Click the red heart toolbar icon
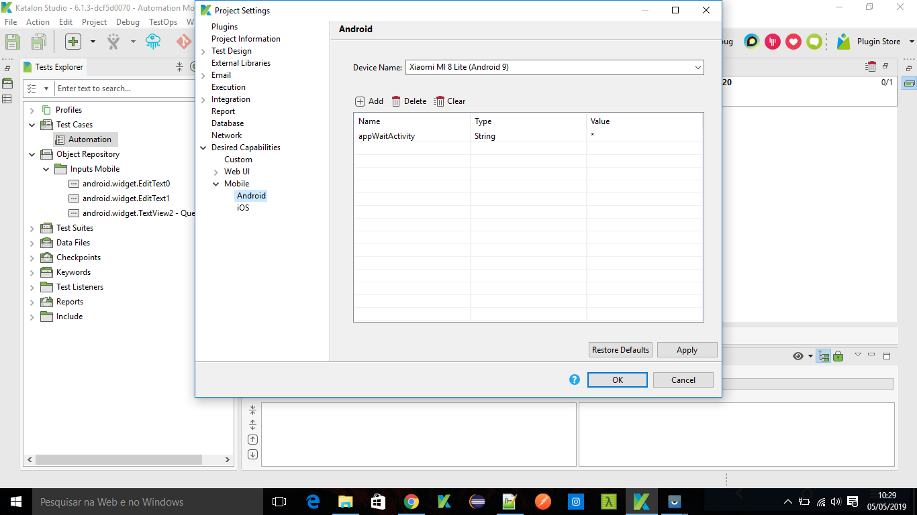This screenshot has height=515, width=917. click(793, 42)
